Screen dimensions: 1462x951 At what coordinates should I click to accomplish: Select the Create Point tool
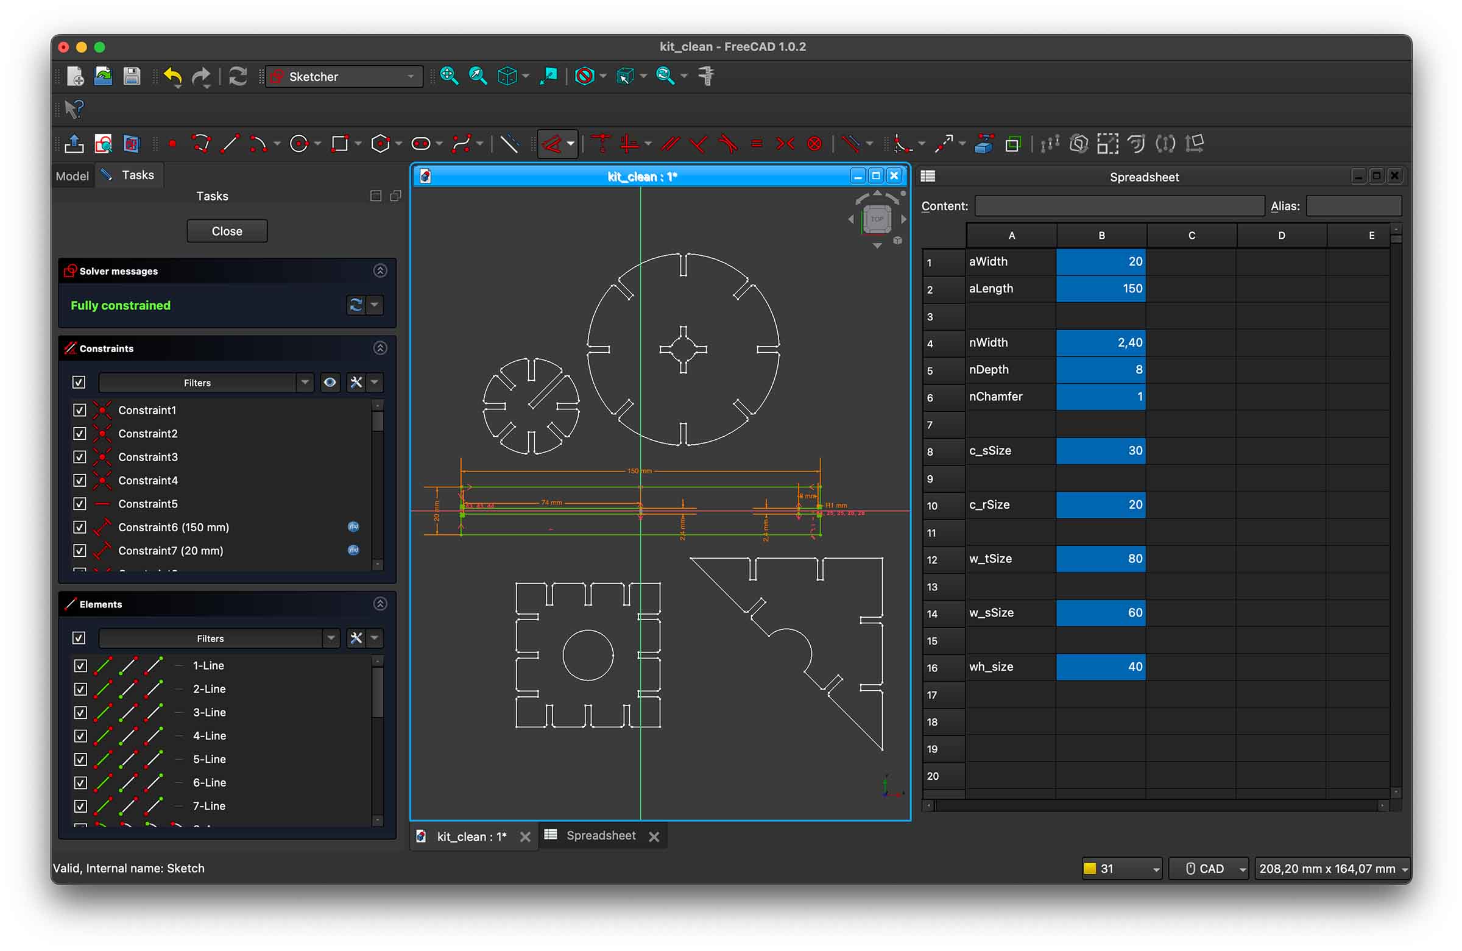click(x=172, y=144)
